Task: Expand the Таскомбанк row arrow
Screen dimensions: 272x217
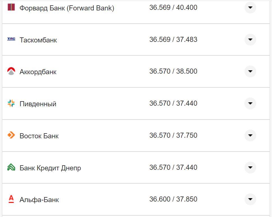Action: pyautogui.click(x=250, y=40)
